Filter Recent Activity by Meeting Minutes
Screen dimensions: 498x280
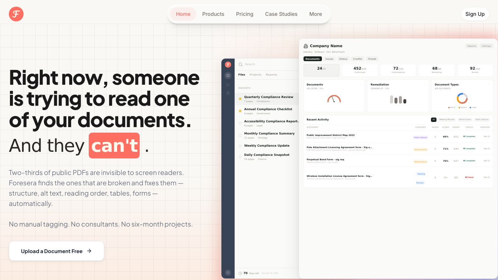pyautogui.click(x=447, y=120)
